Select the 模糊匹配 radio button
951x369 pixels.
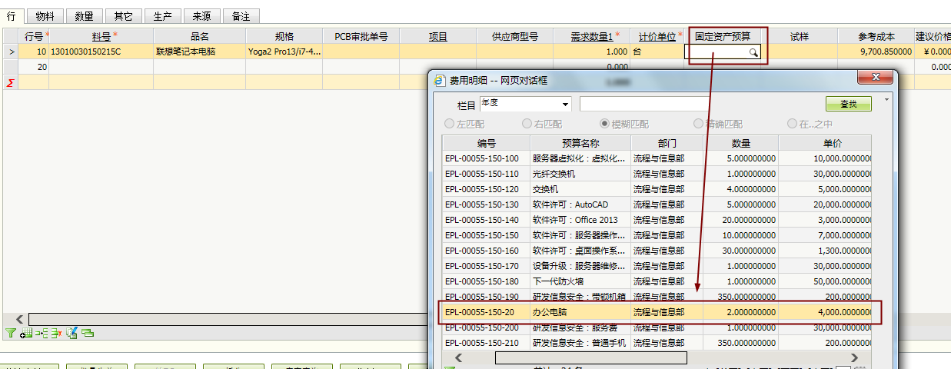(x=605, y=124)
